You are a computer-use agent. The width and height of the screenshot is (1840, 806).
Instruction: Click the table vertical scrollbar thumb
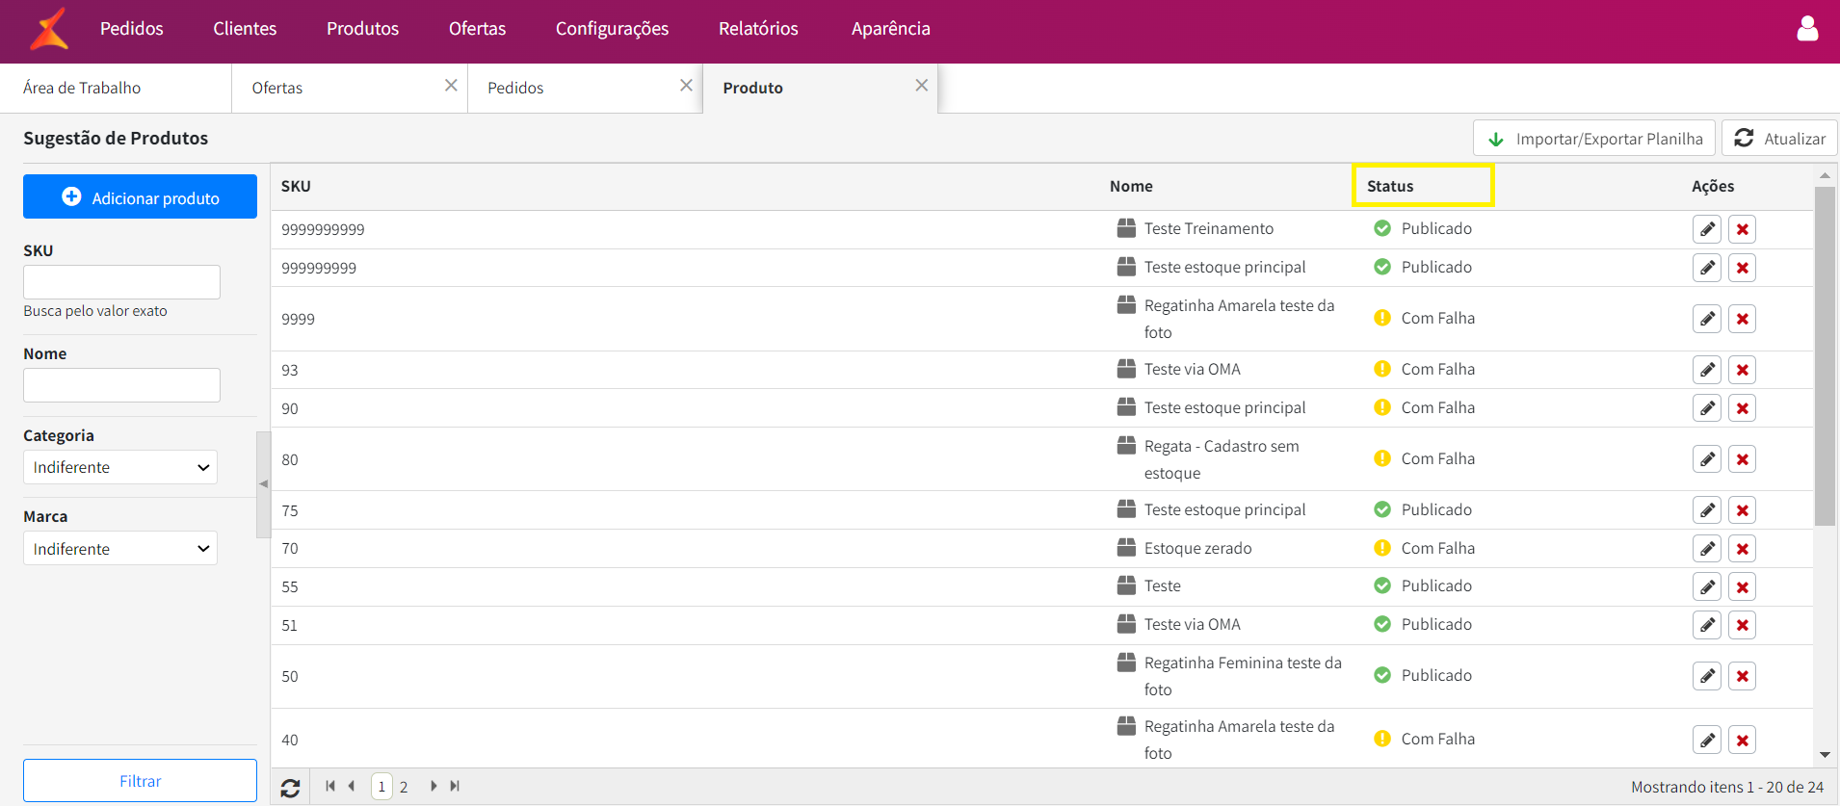1825,356
